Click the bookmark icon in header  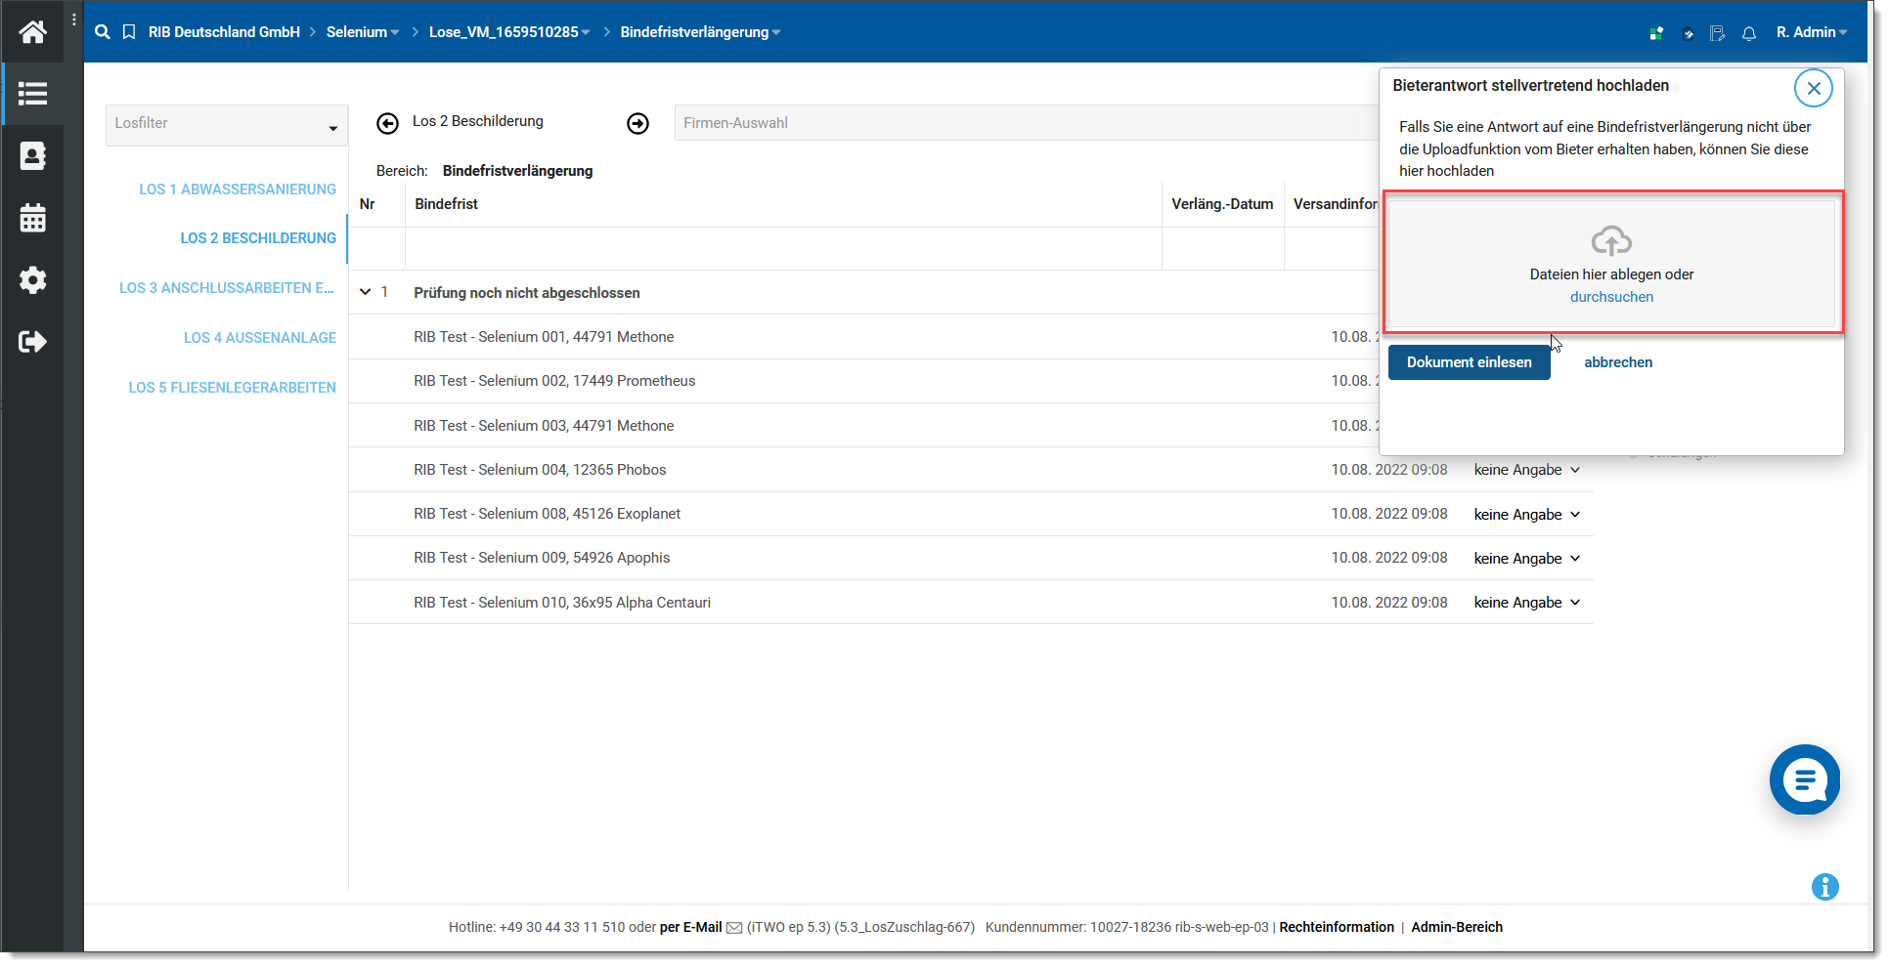pos(129,32)
